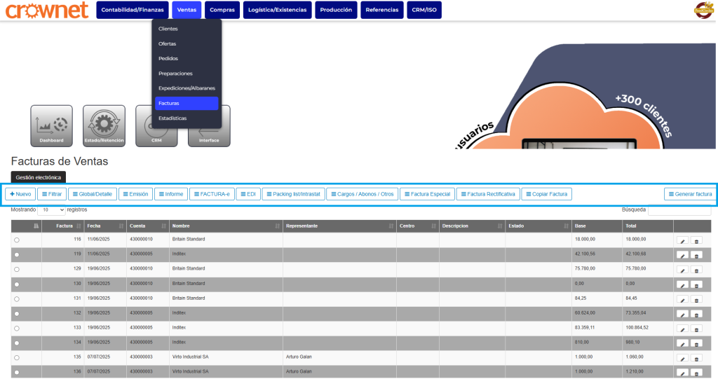Open the Estado/Retención gear icon
Image resolution: width=718 pixels, height=379 pixels.
pyautogui.click(x=104, y=125)
